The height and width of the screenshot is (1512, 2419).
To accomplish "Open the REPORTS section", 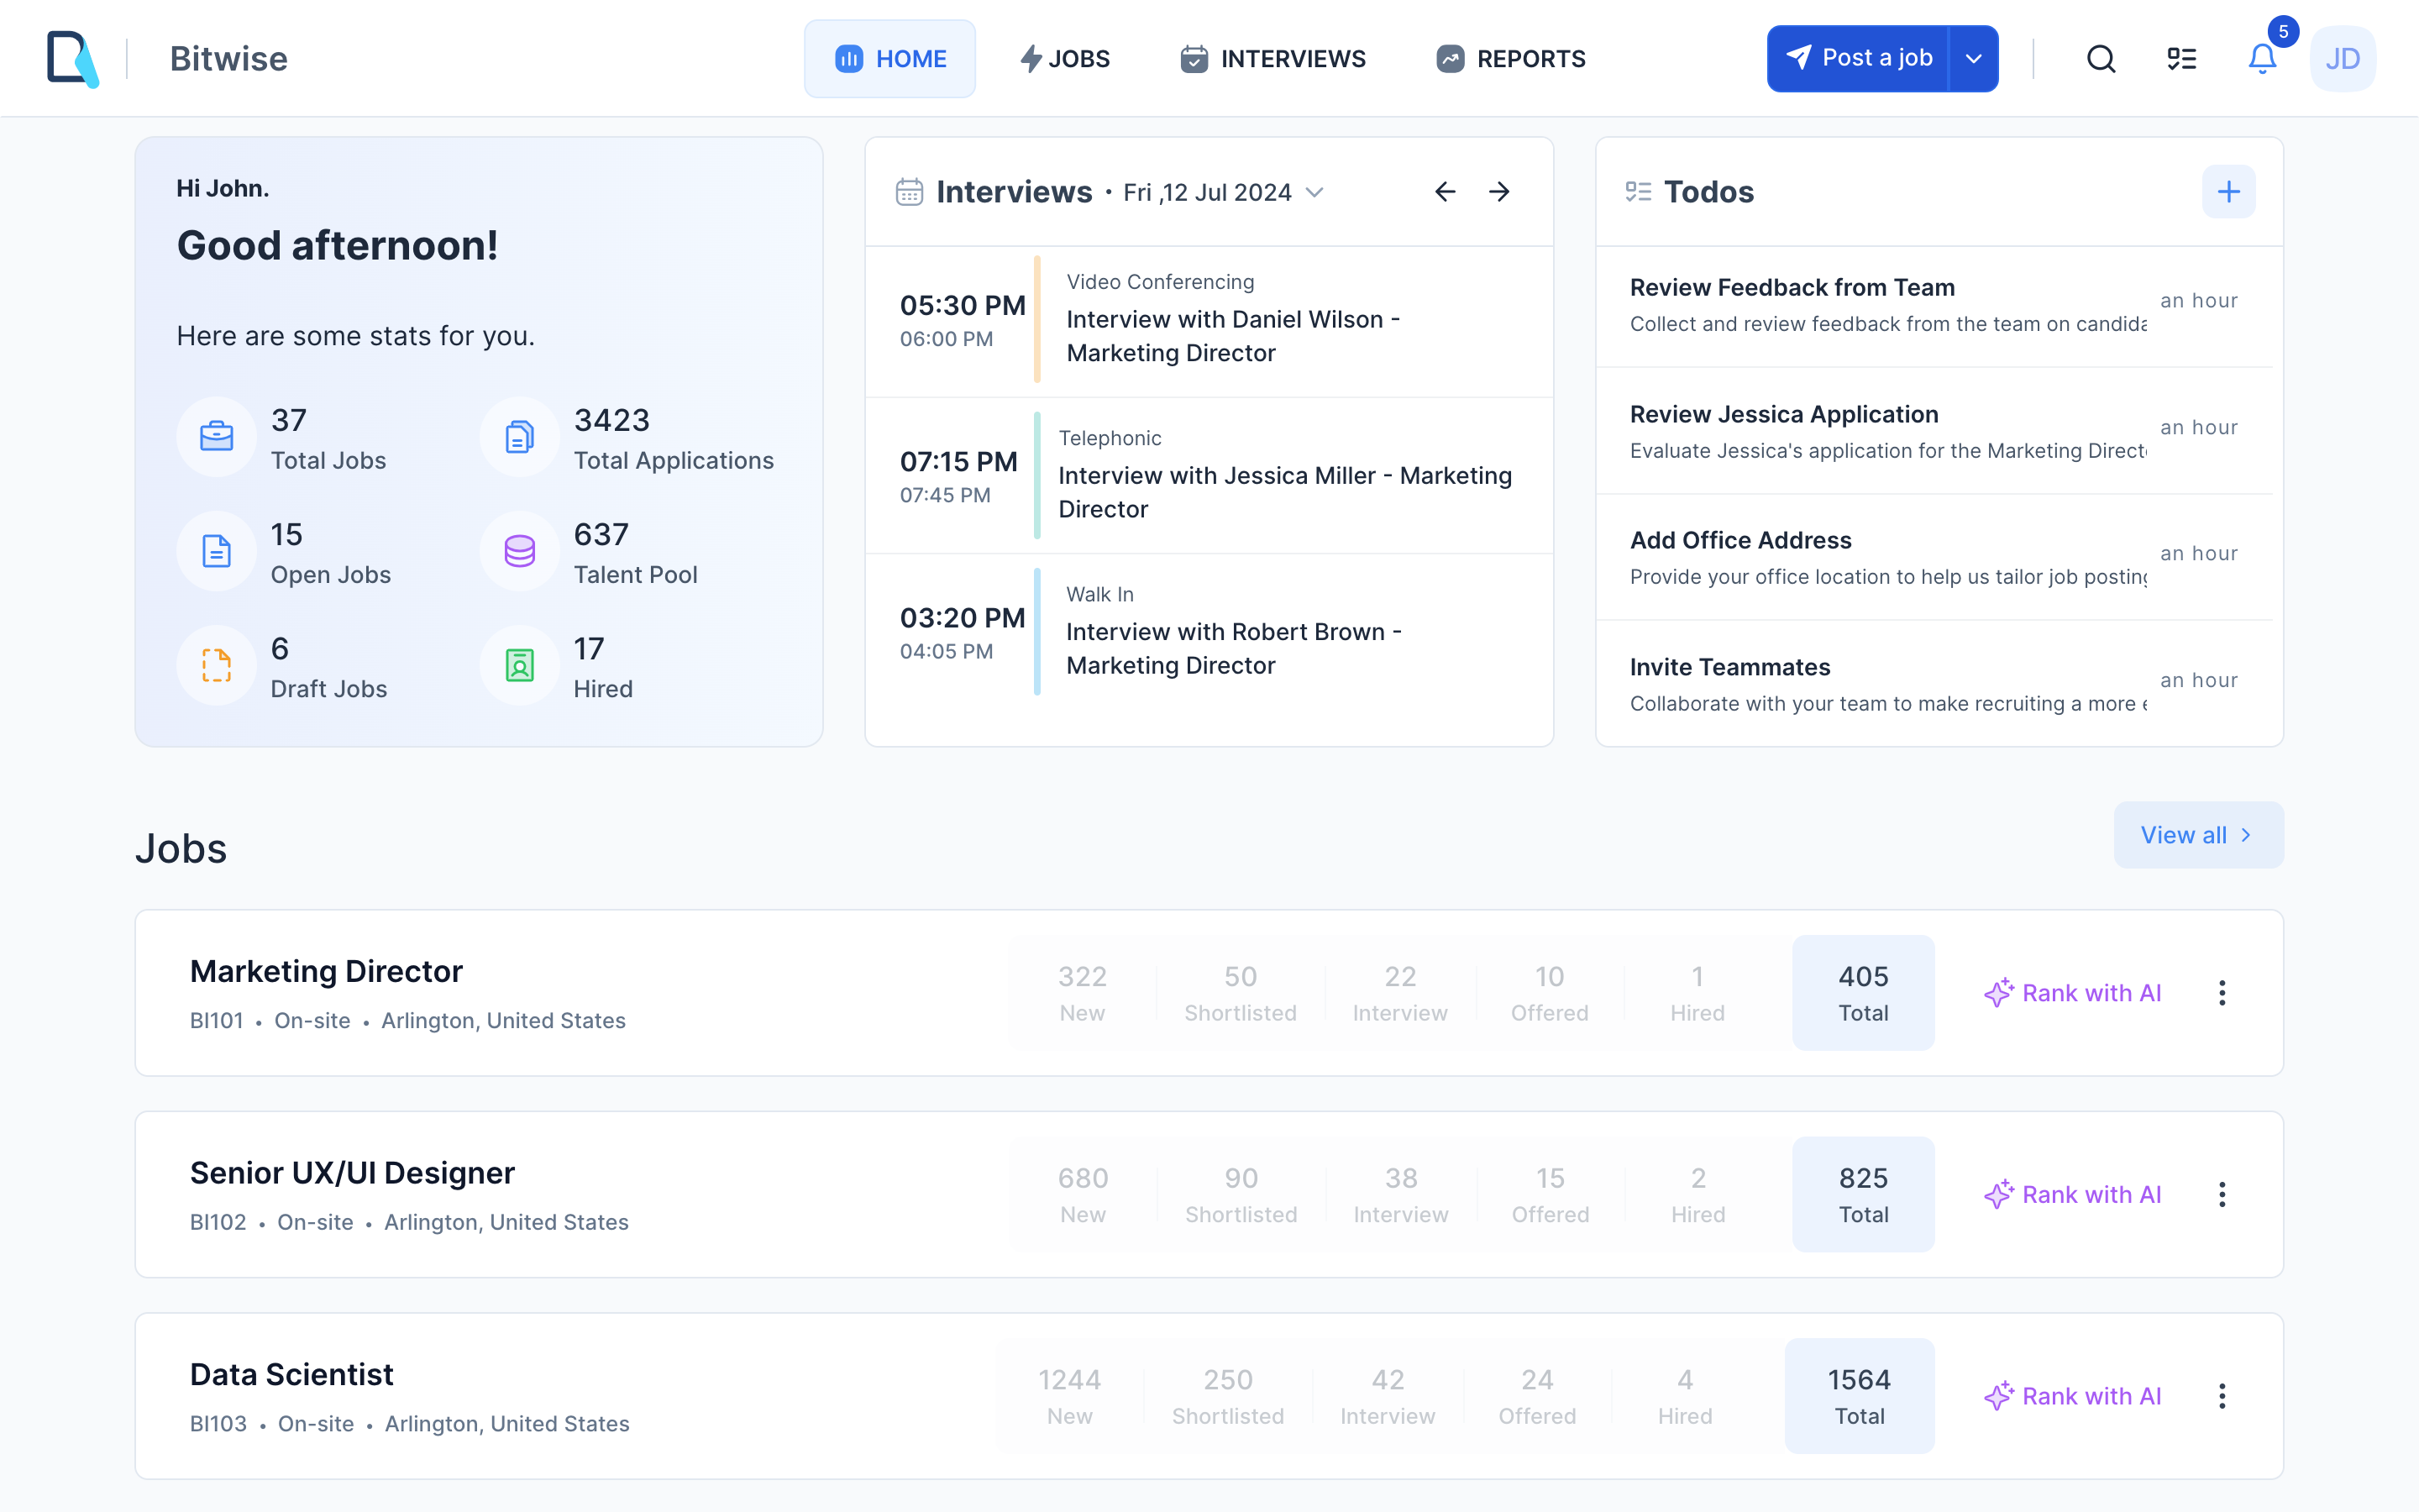I will pyautogui.click(x=1510, y=58).
